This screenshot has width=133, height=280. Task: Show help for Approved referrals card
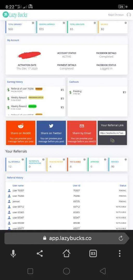click(x=105, y=159)
